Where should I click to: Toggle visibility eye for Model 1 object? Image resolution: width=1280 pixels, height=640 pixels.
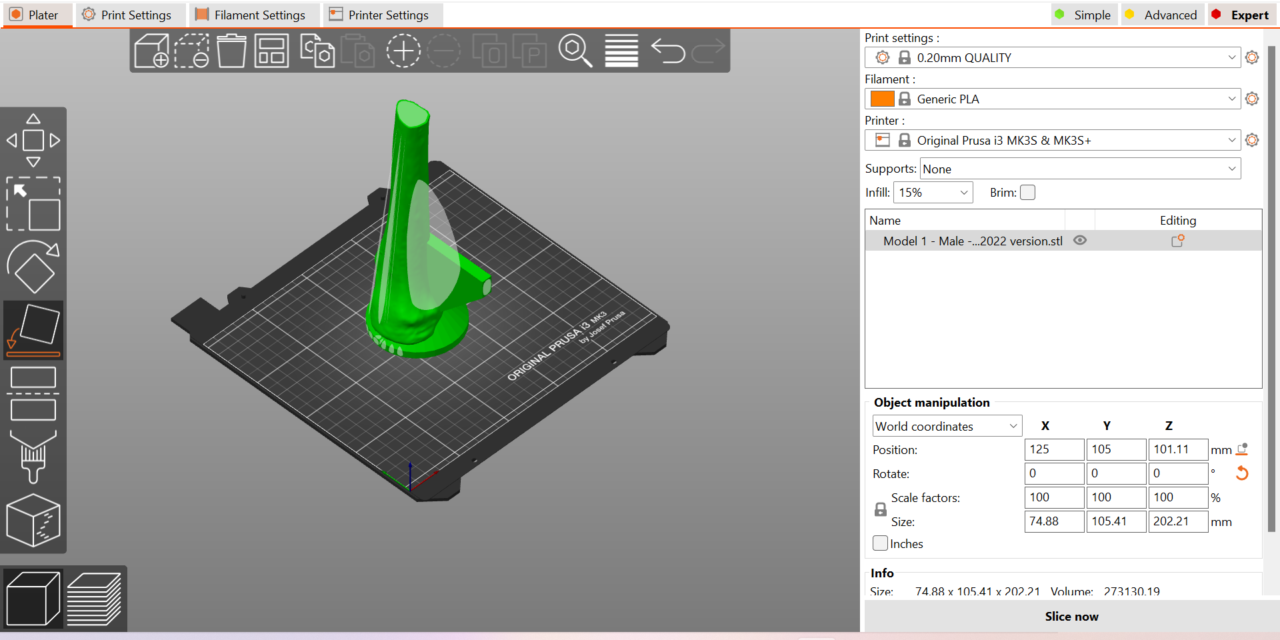click(1080, 241)
